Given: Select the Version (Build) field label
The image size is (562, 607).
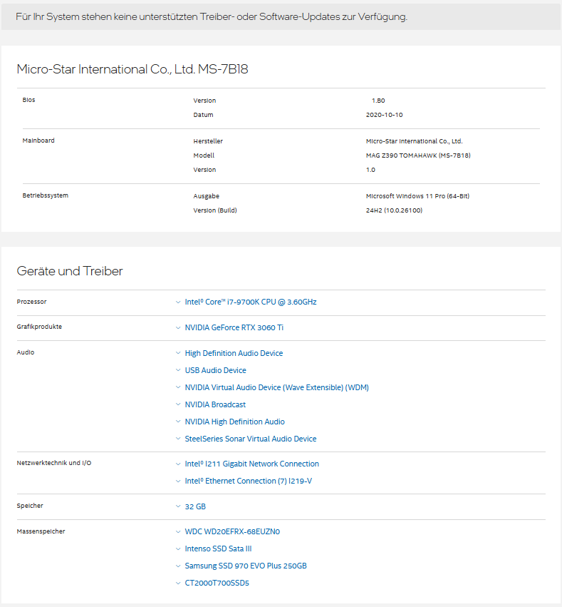Looking at the screenshot, I should [x=215, y=210].
